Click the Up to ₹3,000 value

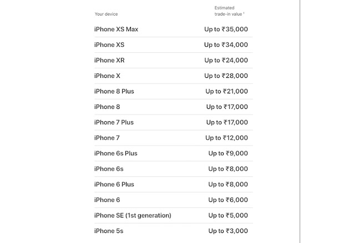click(x=228, y=231)
